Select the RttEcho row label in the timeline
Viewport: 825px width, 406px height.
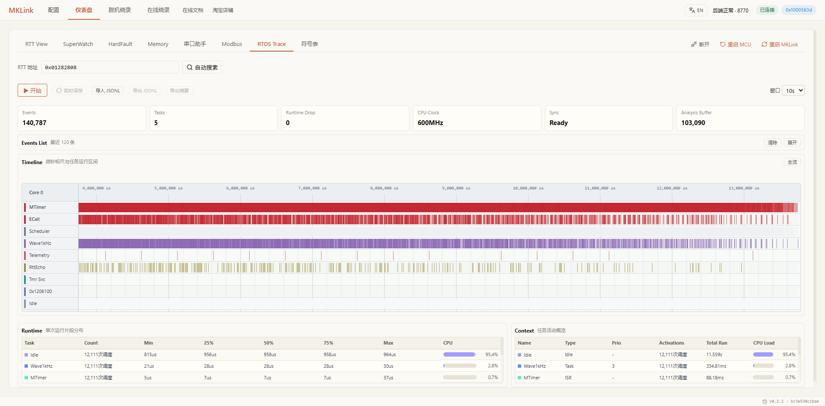(x=37, y=267)
